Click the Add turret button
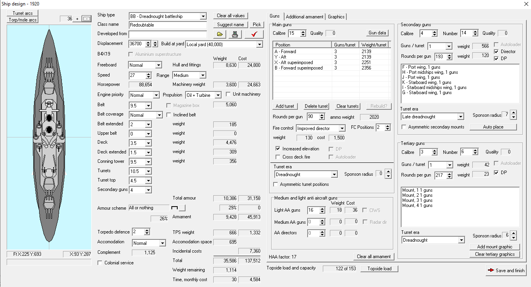The height and width of the screenshot is (287, 531). 285,106
